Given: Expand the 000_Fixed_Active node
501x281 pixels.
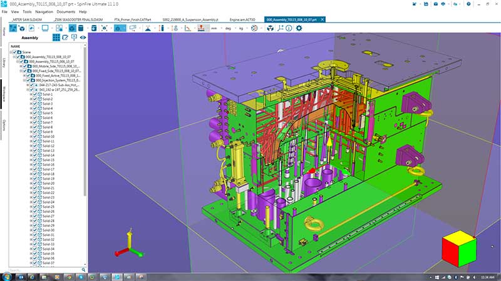Looking at the screenshot, I should click(25, 76).
